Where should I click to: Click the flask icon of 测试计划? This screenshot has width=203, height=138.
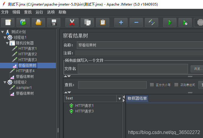point(7,32)
